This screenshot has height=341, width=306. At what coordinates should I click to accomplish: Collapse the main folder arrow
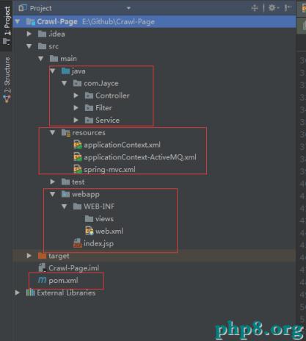point(40,59)
